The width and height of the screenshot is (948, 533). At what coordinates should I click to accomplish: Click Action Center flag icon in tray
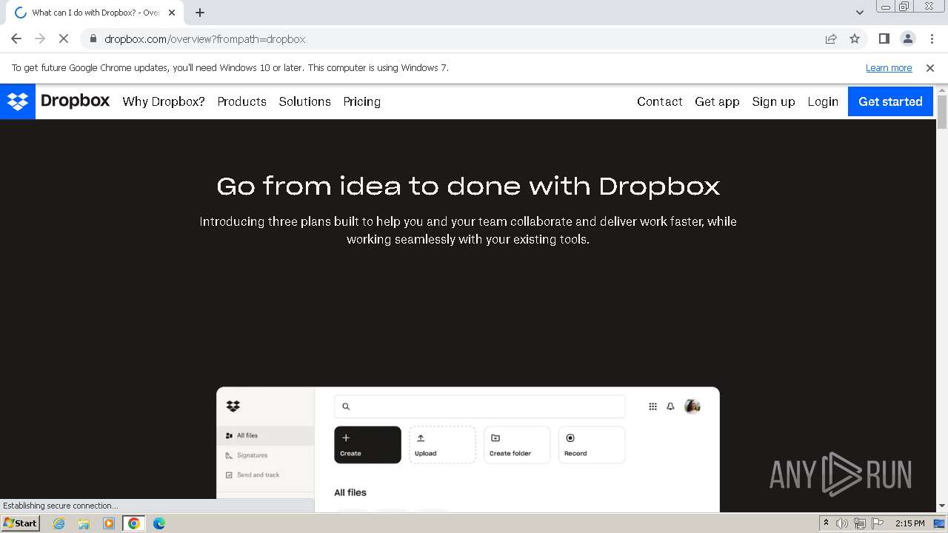pos(878,523)
